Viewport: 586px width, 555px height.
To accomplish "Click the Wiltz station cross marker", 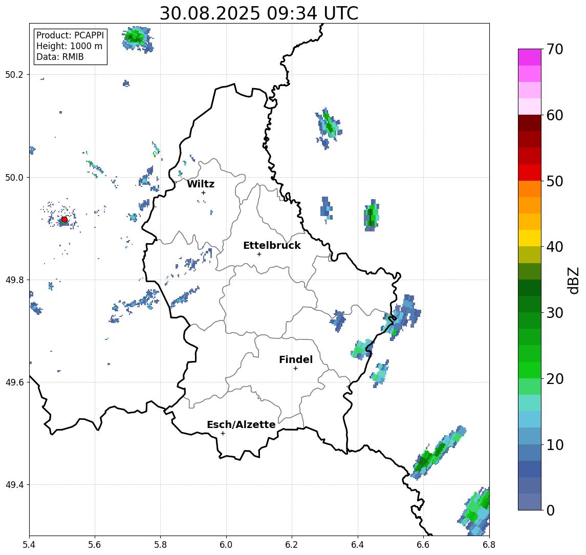I will 203,193.
